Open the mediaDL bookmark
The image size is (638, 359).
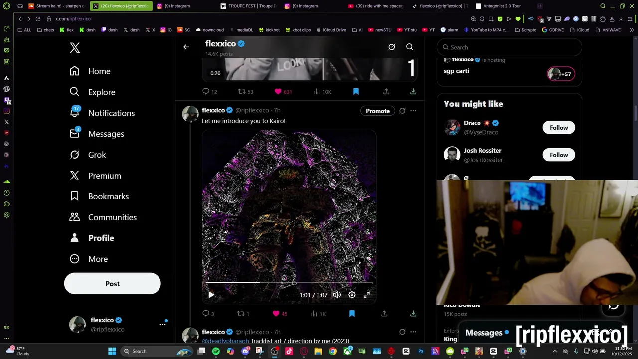[x=241, y=30]
